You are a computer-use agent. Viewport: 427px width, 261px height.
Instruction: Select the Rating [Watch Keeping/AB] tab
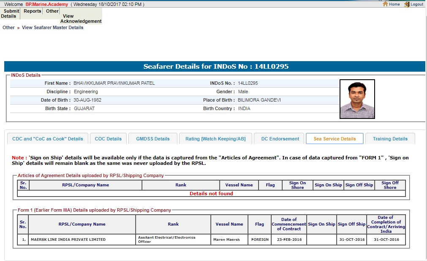[215, 139]
